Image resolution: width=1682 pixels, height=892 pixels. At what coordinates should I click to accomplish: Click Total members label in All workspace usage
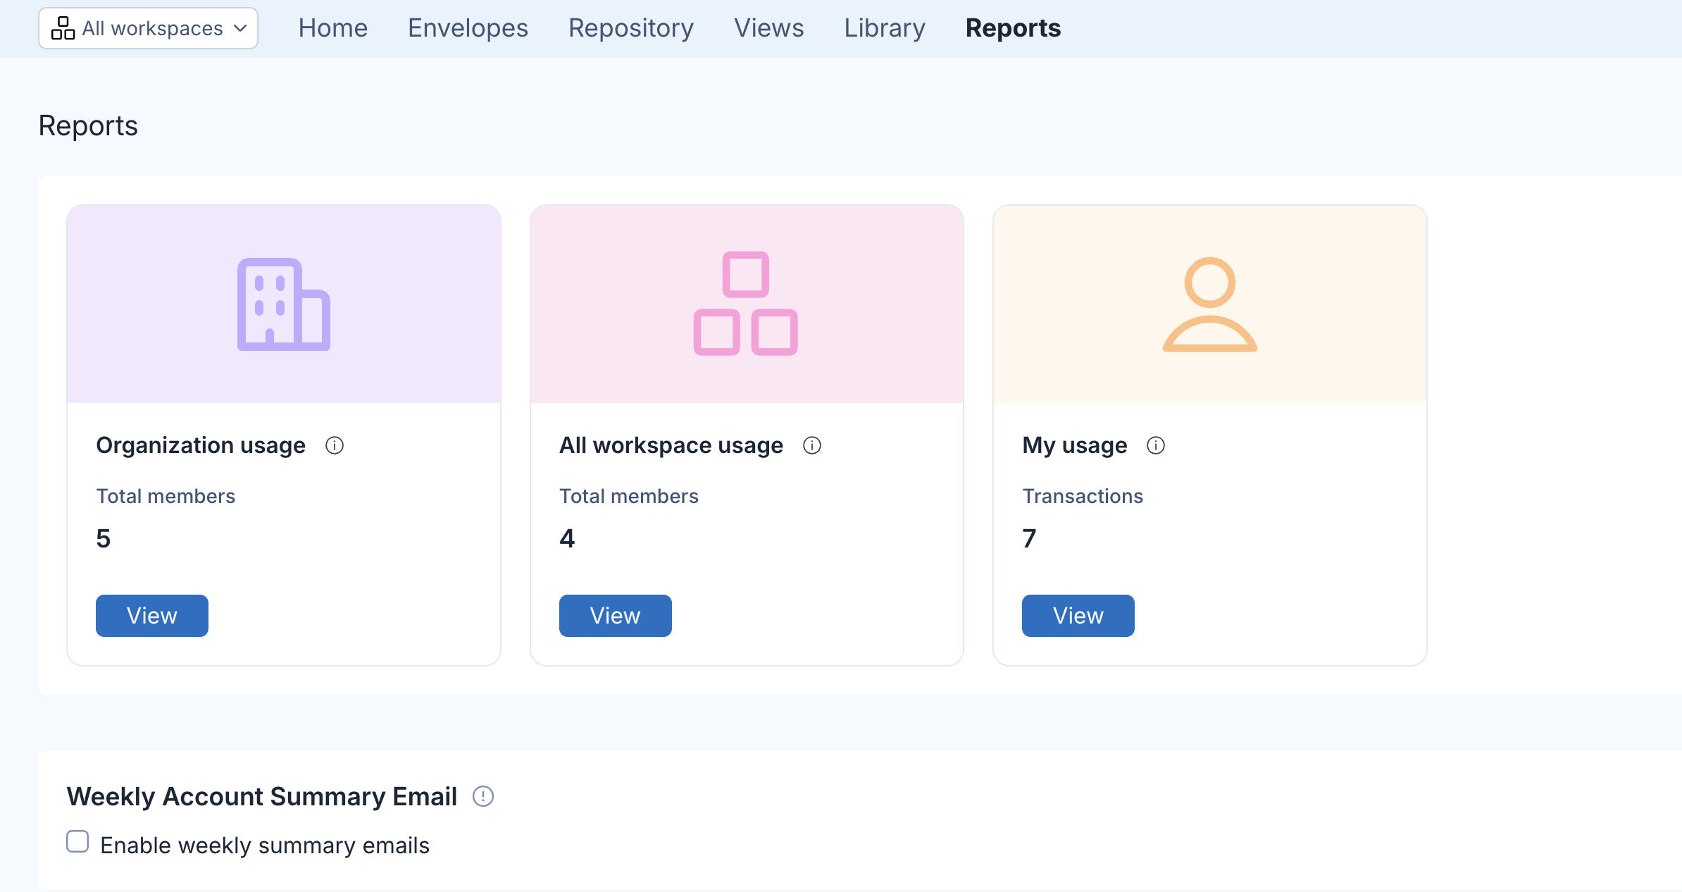point(629,496)
